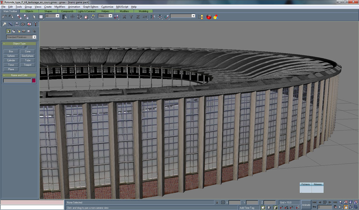Activate the Pan hand tool
This screenshot has height=210, width=359.
pyautogui.click(x=346, y=207)
